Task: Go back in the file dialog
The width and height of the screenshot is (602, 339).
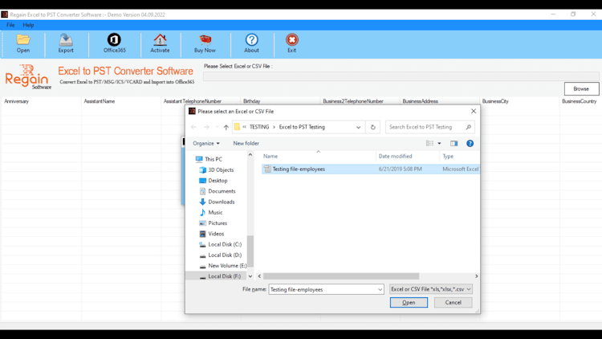Action: click(193, 127)
